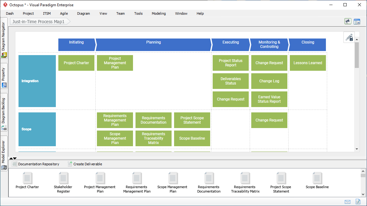Open the View menu
The image size is (367, 206).
click(x=103, y=13)
